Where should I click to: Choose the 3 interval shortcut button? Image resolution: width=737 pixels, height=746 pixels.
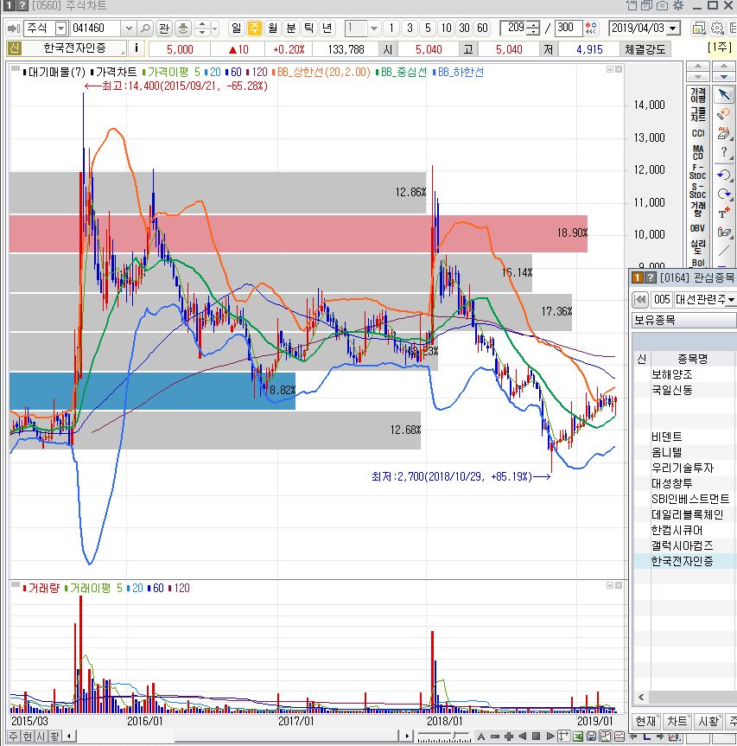[x=410, y=28]
